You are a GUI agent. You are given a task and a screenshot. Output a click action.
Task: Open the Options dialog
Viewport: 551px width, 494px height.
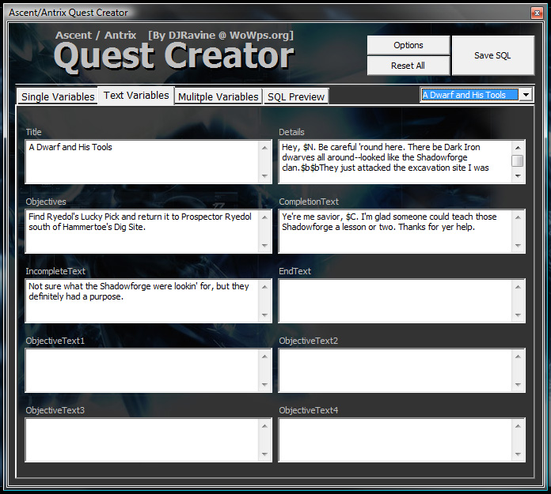click(408, 45)
